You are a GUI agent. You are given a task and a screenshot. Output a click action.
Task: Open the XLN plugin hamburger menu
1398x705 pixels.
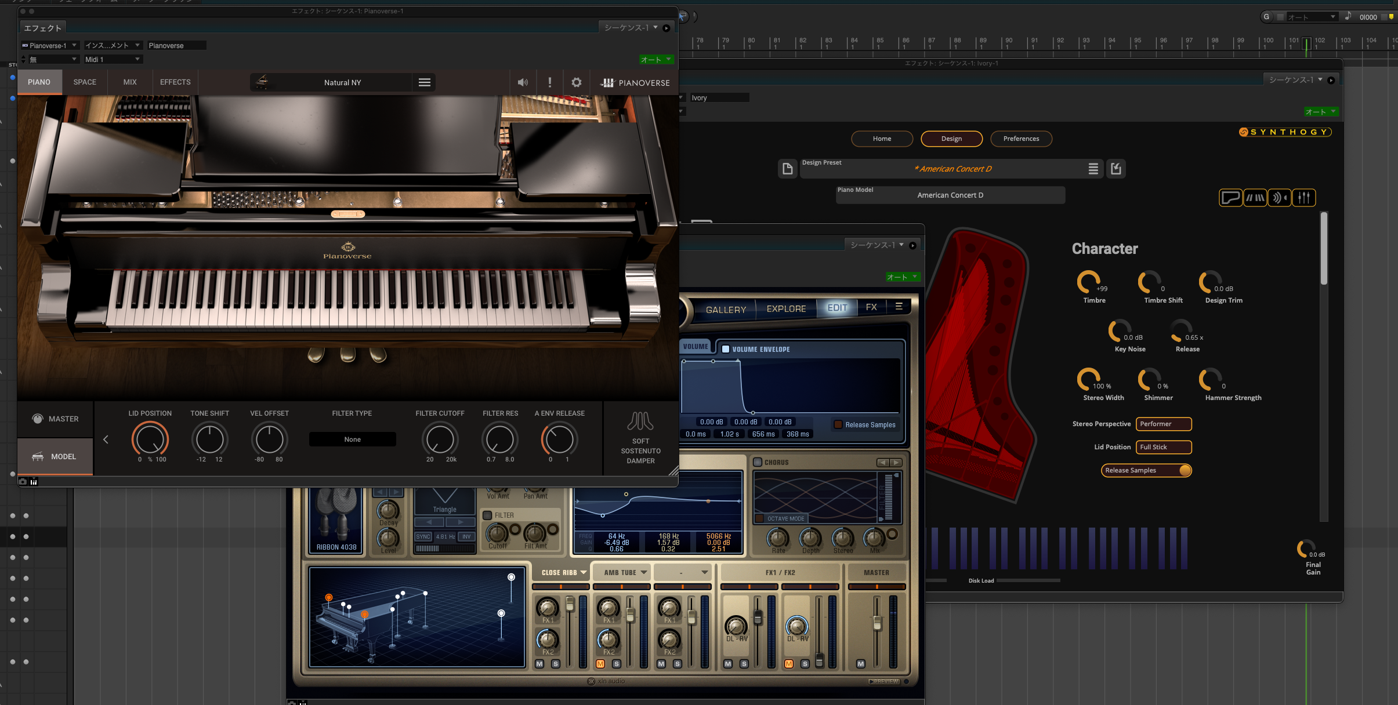[x=899, y=307]
